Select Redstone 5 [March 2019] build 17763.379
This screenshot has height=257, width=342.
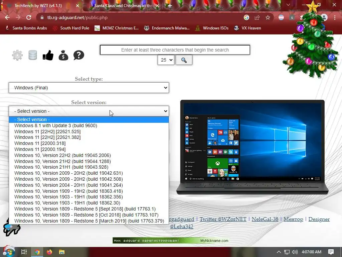[x=89, y=221]
